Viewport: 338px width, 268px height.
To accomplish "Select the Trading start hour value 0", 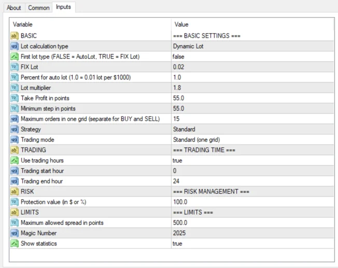I will coord(252,171).
